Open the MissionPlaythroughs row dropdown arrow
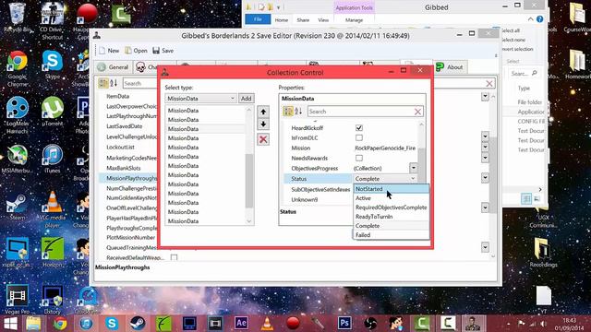 (485, 178)
